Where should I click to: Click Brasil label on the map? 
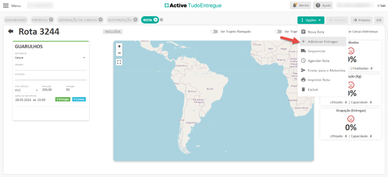point(210,88)
